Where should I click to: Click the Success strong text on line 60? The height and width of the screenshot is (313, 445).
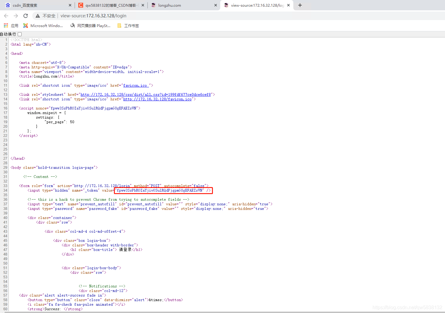(55, 309)
